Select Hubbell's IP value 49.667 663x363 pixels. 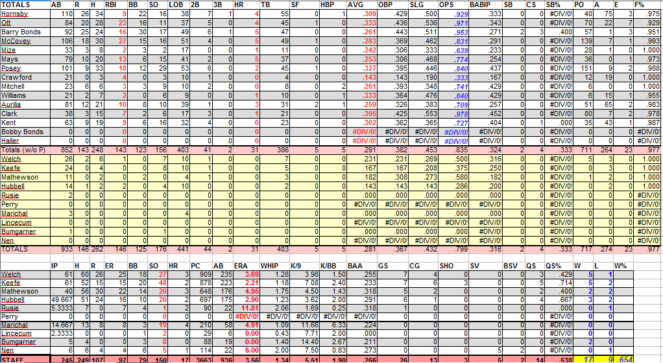pos(62,299)
